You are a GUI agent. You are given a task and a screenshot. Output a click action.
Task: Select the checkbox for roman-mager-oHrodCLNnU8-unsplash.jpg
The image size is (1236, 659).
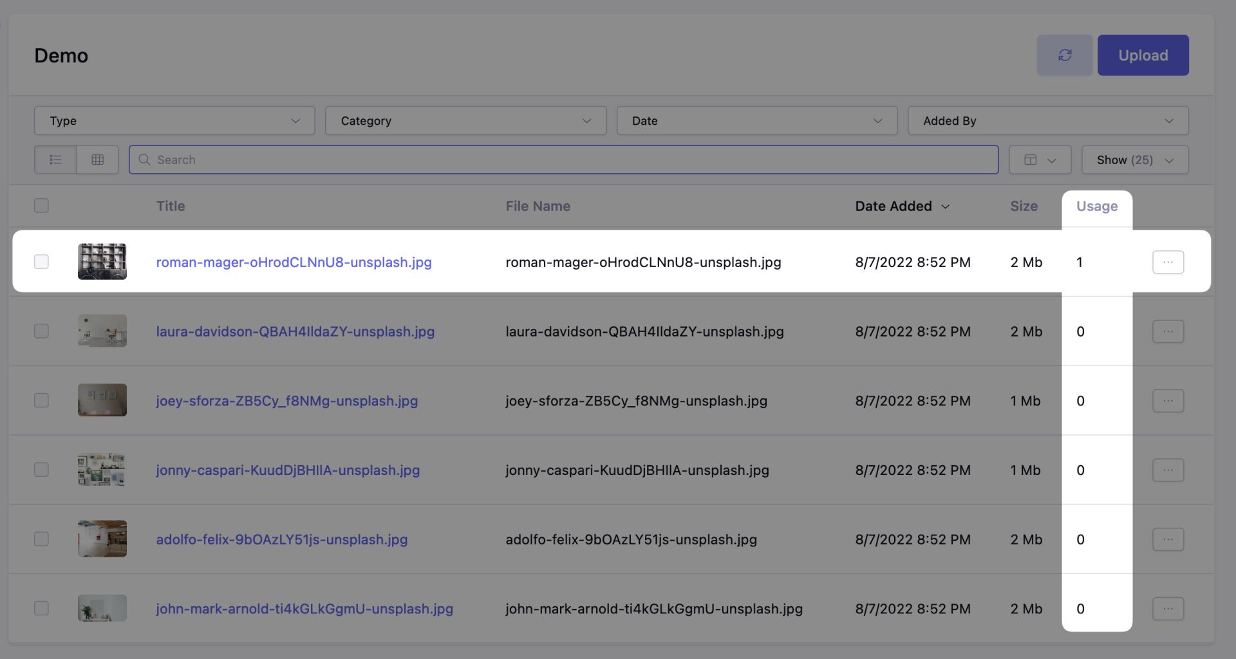coord(41,262)
